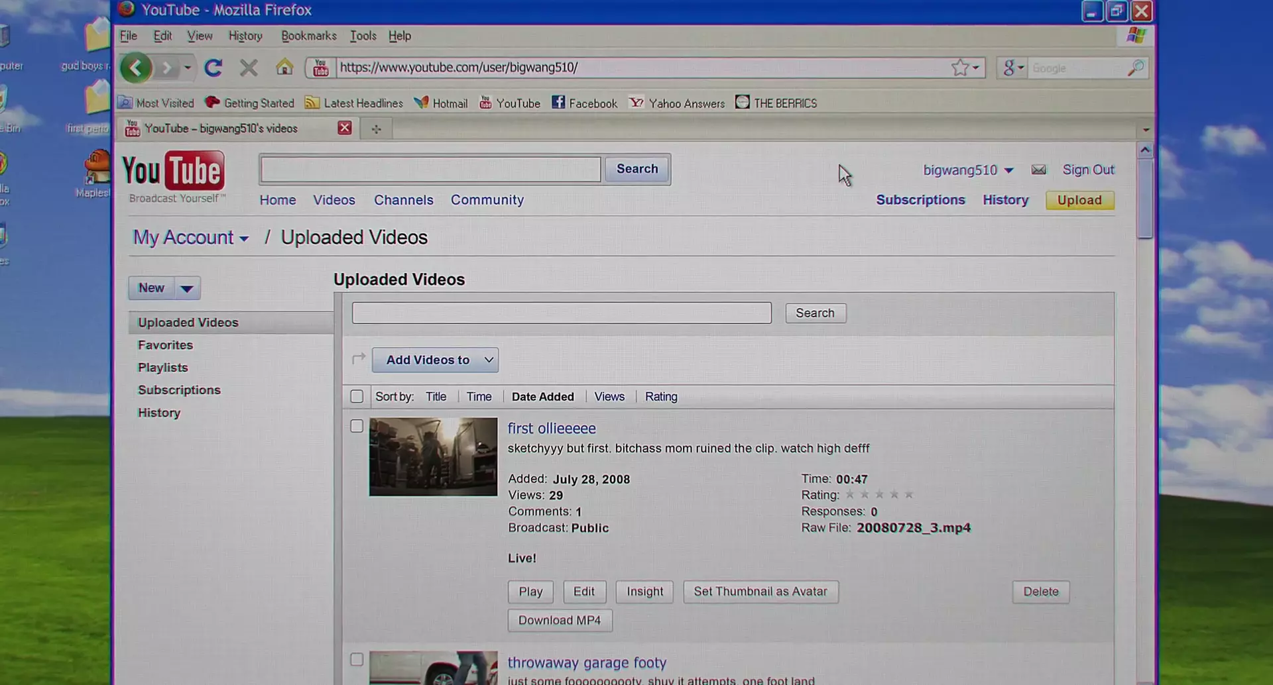The height and width of the screenshot is (685, 1273).
Task: Open the Bookmarks menu
Action: [308, 36]
